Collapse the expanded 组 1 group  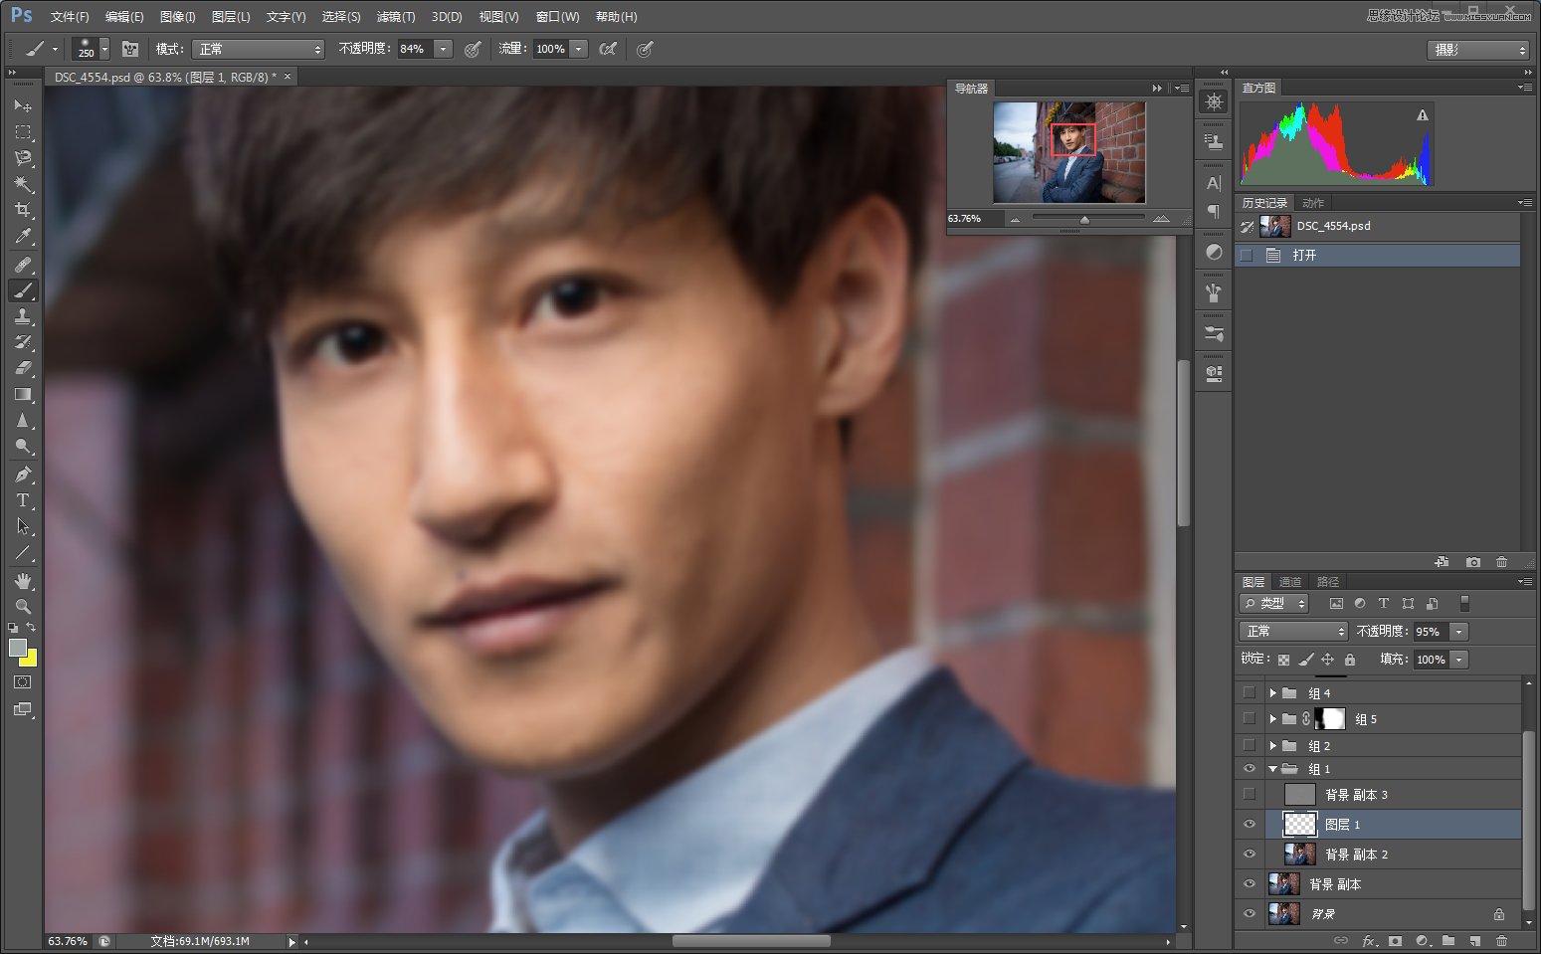1272,768
